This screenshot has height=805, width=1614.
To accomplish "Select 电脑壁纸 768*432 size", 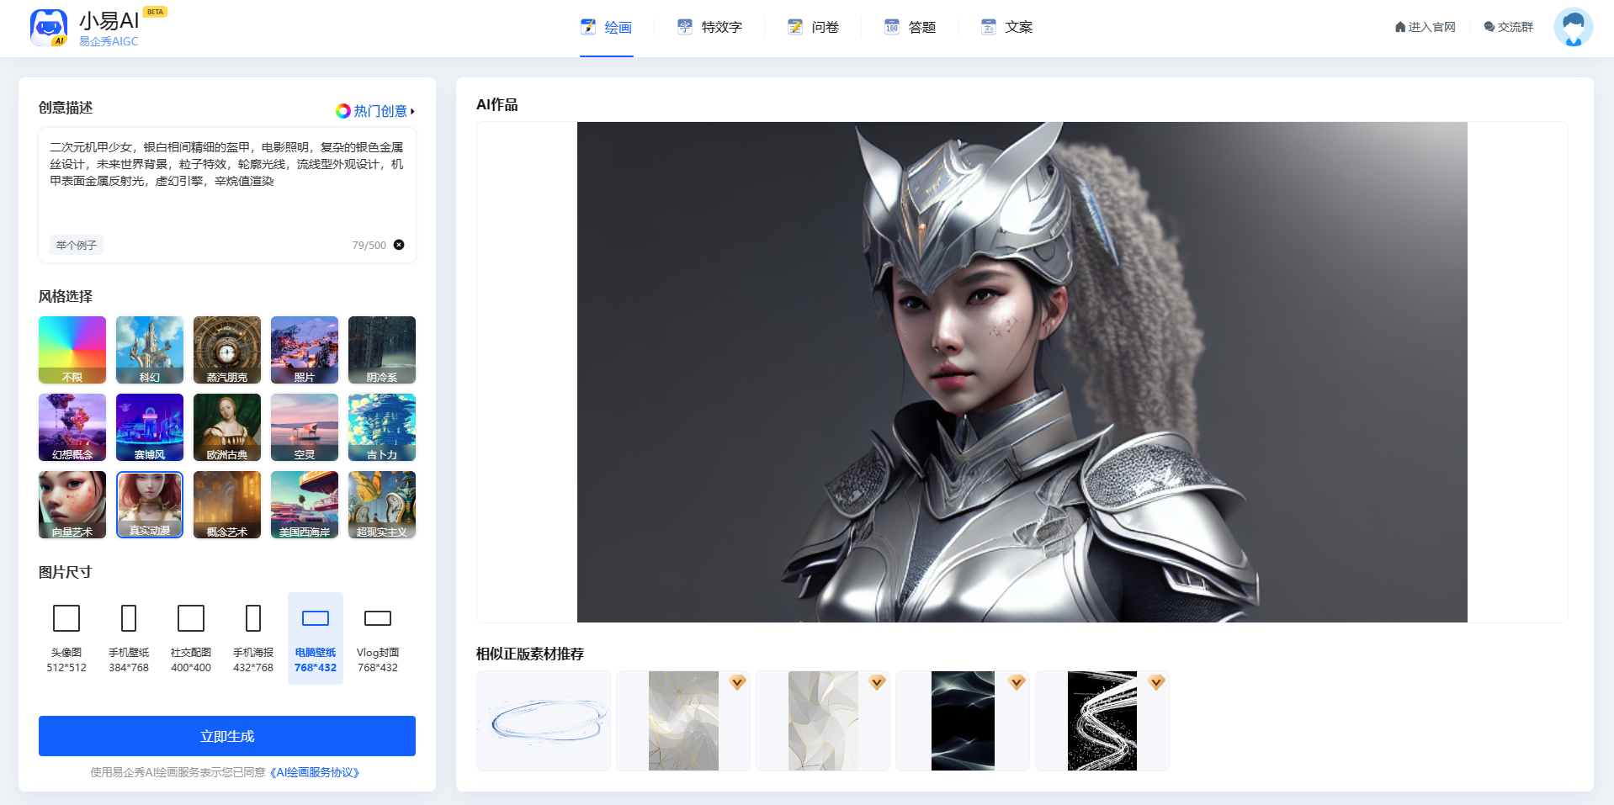I will point(316,638).
